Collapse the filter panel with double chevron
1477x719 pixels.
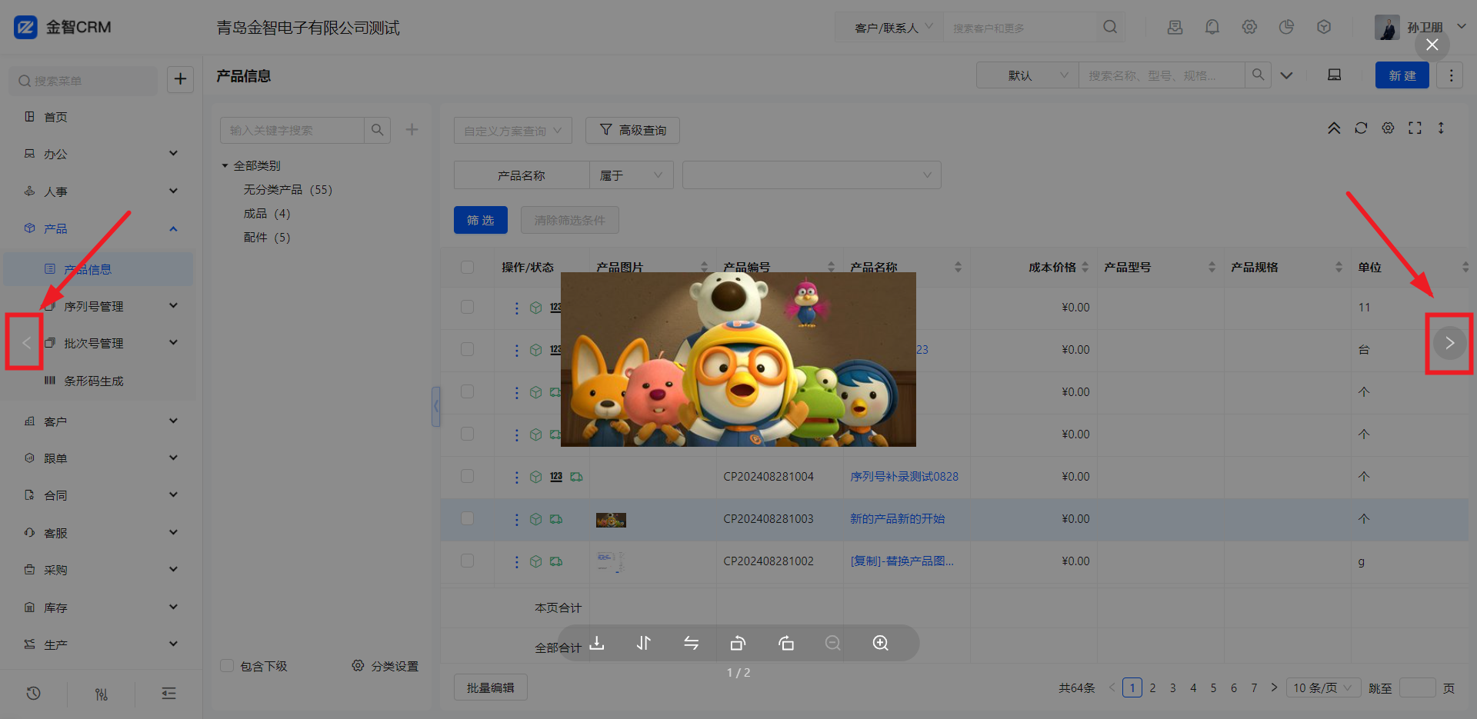point(1334,128)
